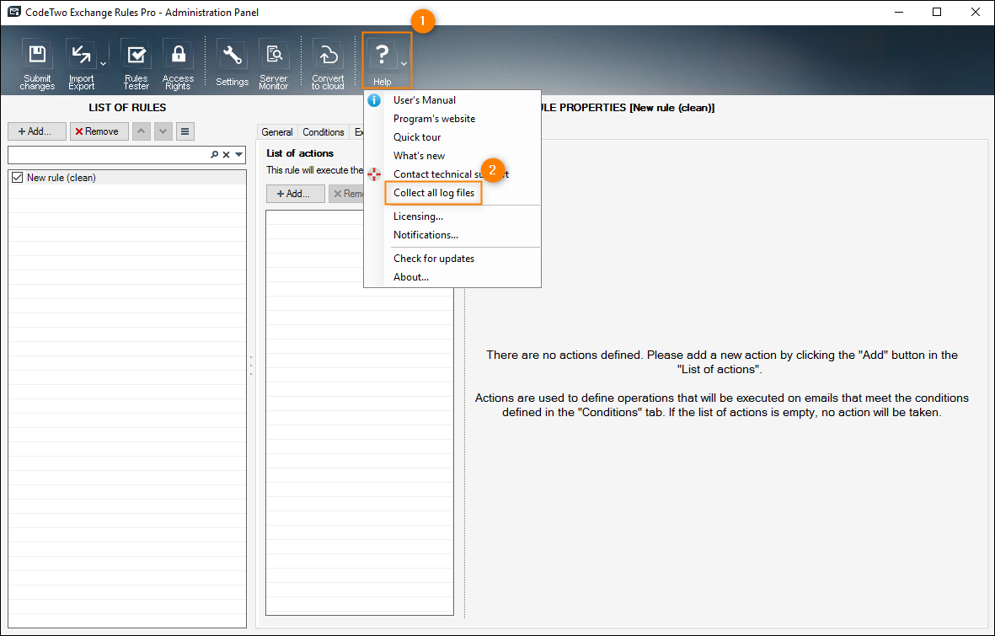Expand the Help dropdown arrow
Viewport: 995px width, 636px height.
[404, 63]
